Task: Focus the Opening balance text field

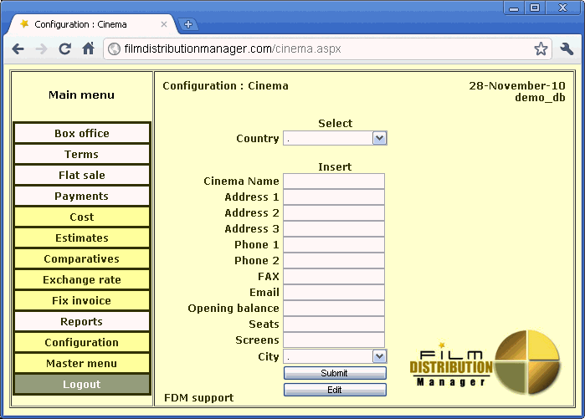Action: [333, 308]
